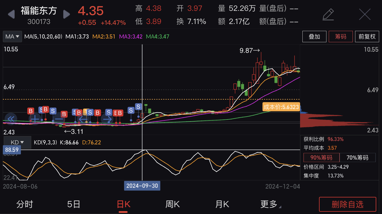
Task: Switch to 周K tab
Action: [173, 204]
